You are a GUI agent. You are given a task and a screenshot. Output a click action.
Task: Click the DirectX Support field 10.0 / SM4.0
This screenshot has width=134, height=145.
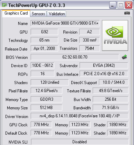pos(114,82)
